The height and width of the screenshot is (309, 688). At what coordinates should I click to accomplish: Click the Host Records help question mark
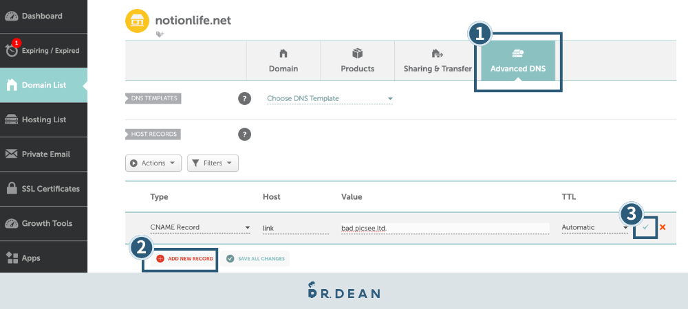tap(245, 135)
